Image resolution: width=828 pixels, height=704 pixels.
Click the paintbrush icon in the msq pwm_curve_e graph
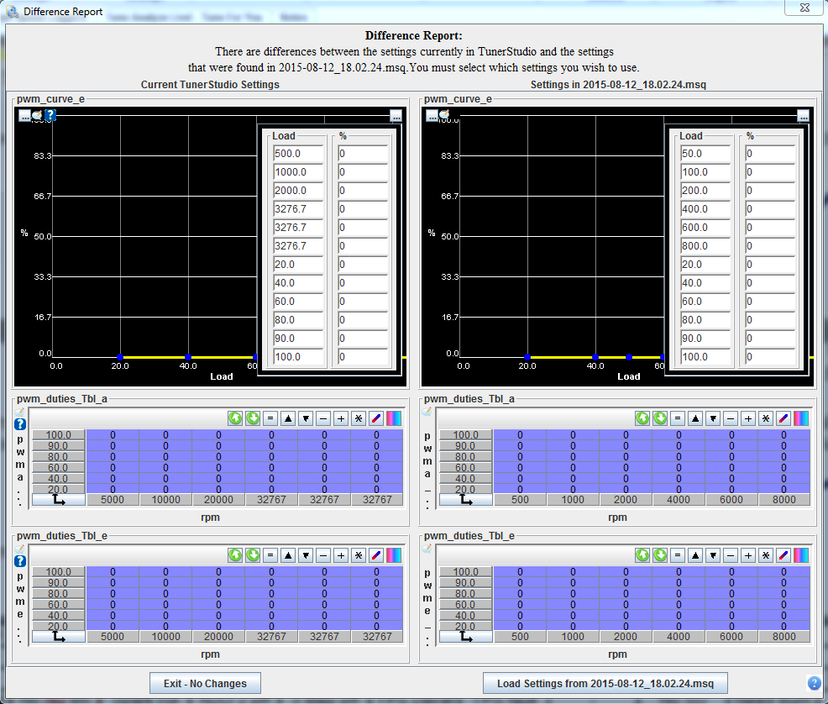pyautogui.click(x=443, y=115)
